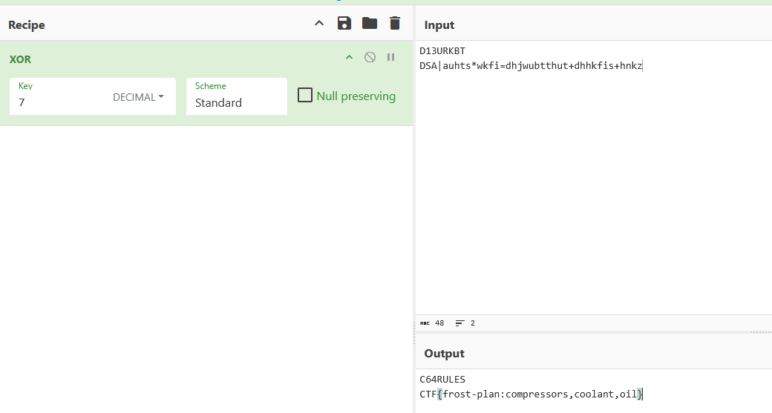This screenshot has width=772, height=413.
Task: Set a breakpoint on the XOR operation
Action: 390,58
